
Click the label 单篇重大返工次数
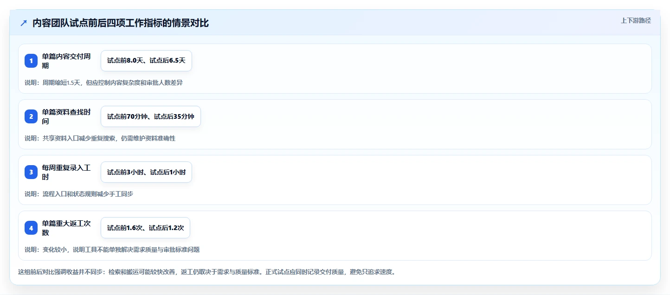tap(66, 228)
